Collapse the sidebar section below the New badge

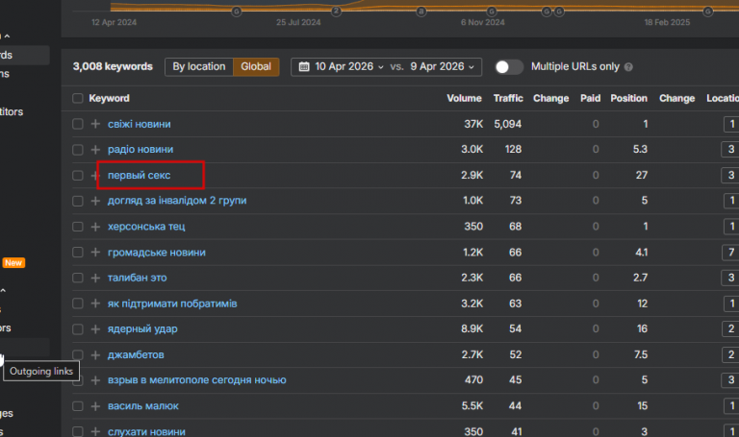pos(3,291)
